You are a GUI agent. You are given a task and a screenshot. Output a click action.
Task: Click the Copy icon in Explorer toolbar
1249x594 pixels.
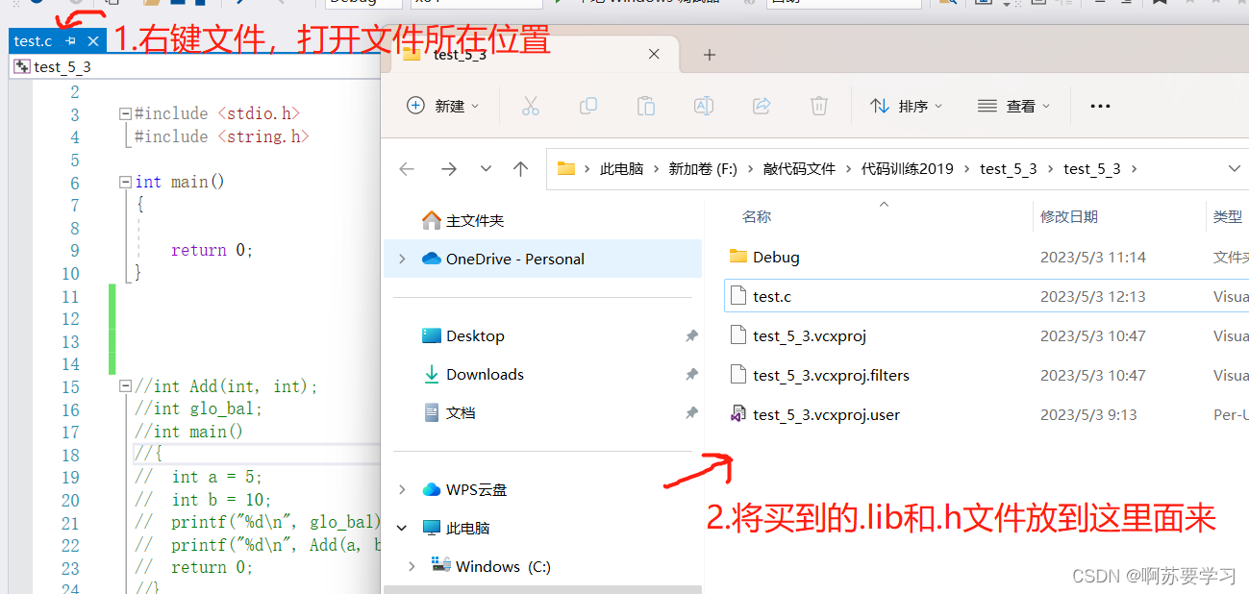pos(588,106)
